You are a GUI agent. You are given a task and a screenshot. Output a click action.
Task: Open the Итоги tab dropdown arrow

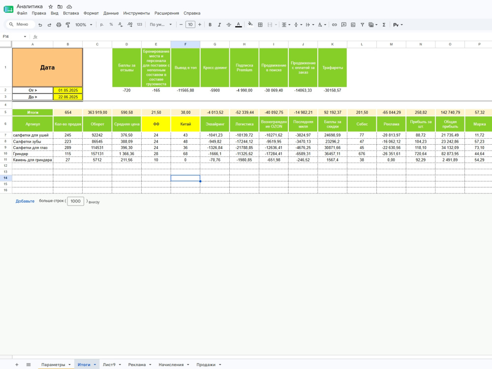(x=95, y=365)
